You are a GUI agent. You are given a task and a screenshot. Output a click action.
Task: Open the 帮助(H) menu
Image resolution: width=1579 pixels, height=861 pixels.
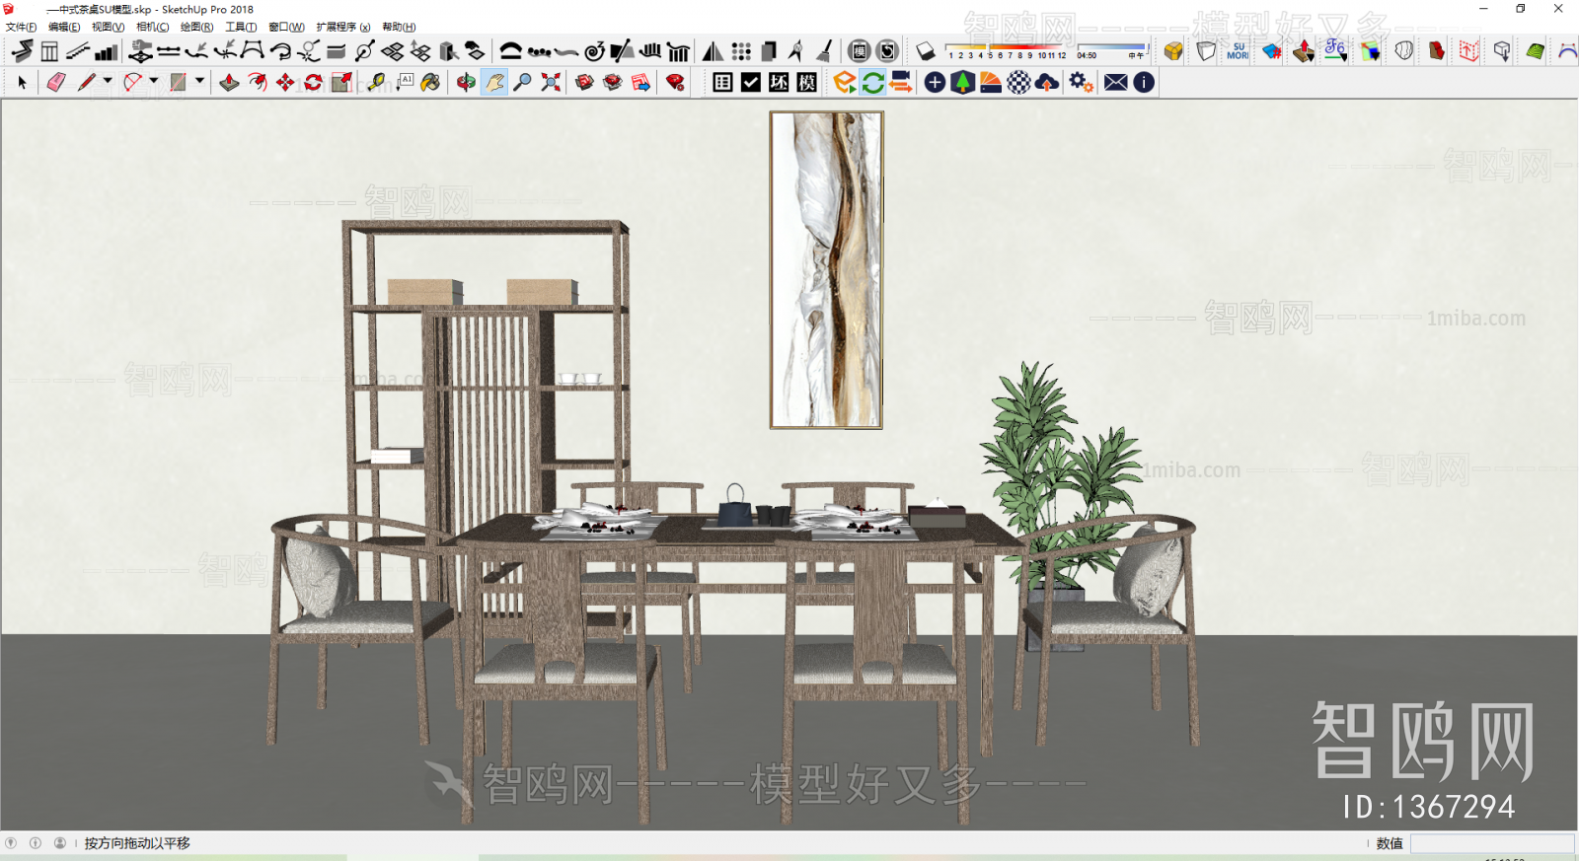click(399, 27)
